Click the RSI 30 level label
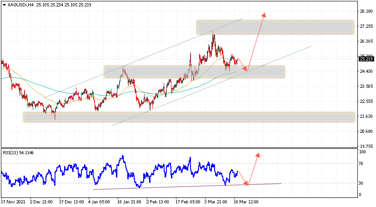This screenshot has height=207, width=376. [x=361, y=183]
